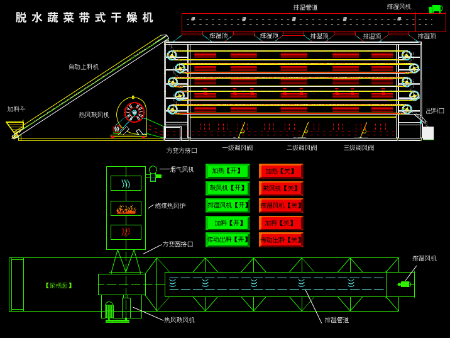
Task: Start the exhaust fan with 排湿风机【开】
Action: tap(228, 205)
